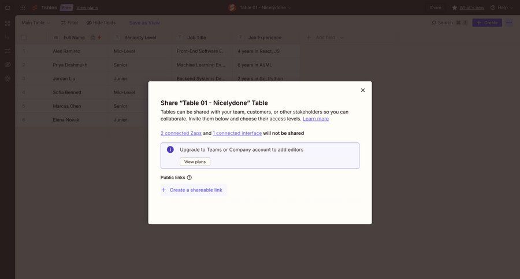The width and height of the screenshot is (520, 279).
Task: Open the 2 connected Zaps link
Action: tap(181, 133)
